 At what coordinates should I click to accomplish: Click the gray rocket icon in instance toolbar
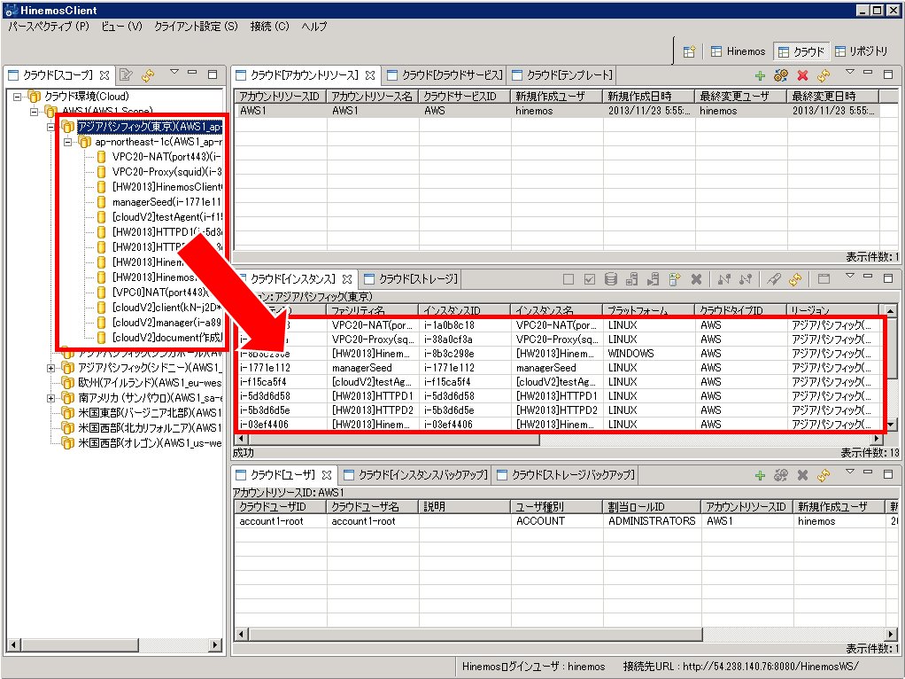(x=773, y=280)
